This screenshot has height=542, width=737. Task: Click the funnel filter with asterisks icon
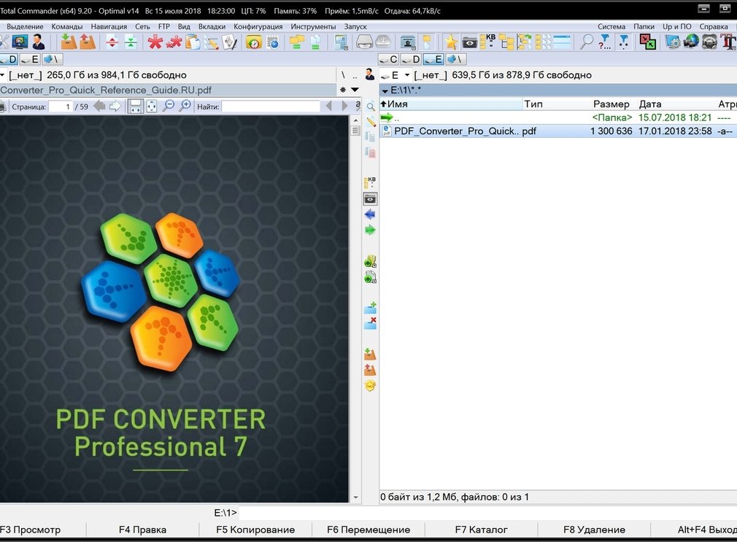pyautogui.click(x=623, y=42)
